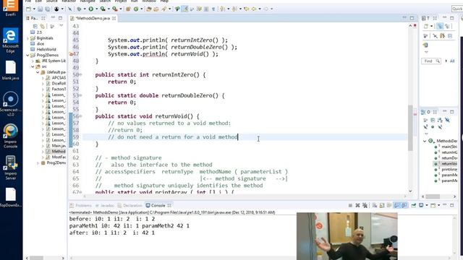Open the Run button dropdown arrow
This screenshot has height=260, width=463.
click(96, 9)
